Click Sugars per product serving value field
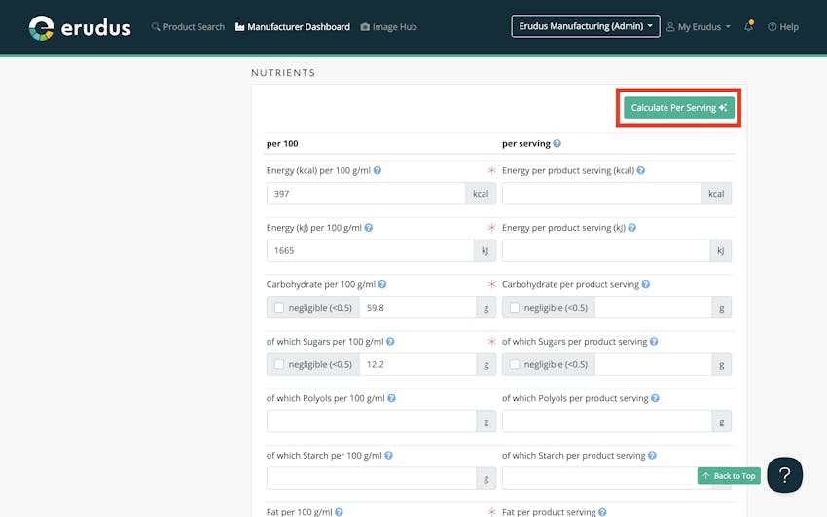Screen dimensions: 827x517 654,364
